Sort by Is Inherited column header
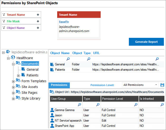The height and width of the screenshot is (130, 166). click(x=152, y=99)
